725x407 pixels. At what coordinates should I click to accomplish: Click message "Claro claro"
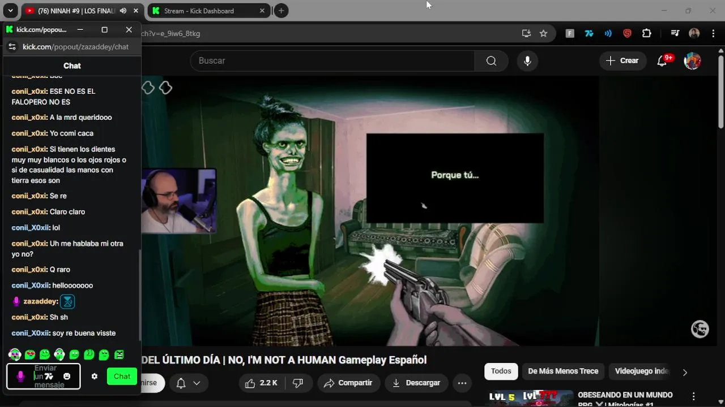[67, 212]
